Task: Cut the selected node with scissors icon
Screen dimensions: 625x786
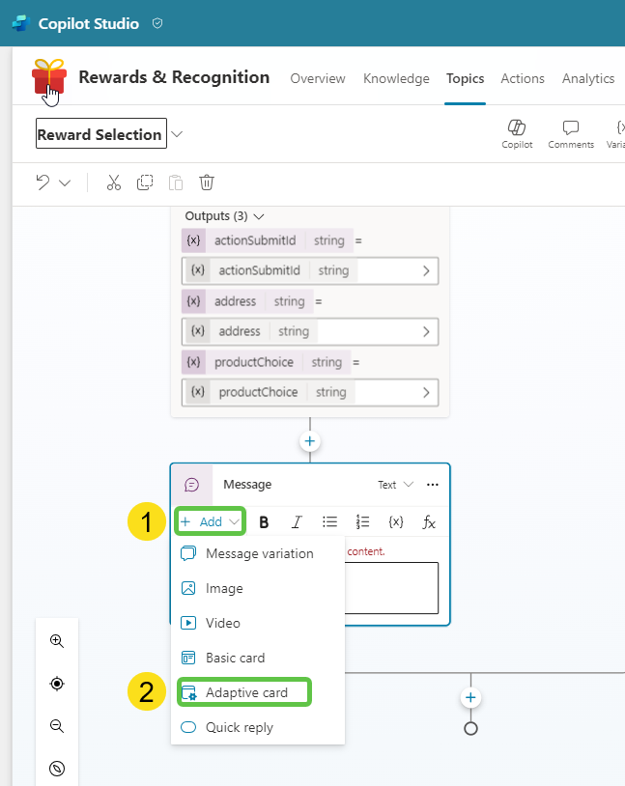Action: 113,182
